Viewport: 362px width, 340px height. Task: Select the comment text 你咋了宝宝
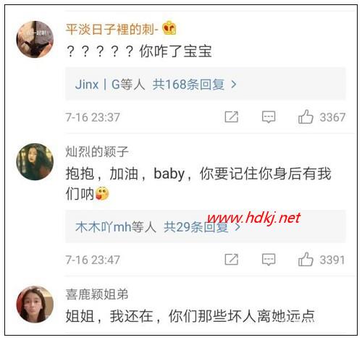pyautogui.click(x=175, y=51)
